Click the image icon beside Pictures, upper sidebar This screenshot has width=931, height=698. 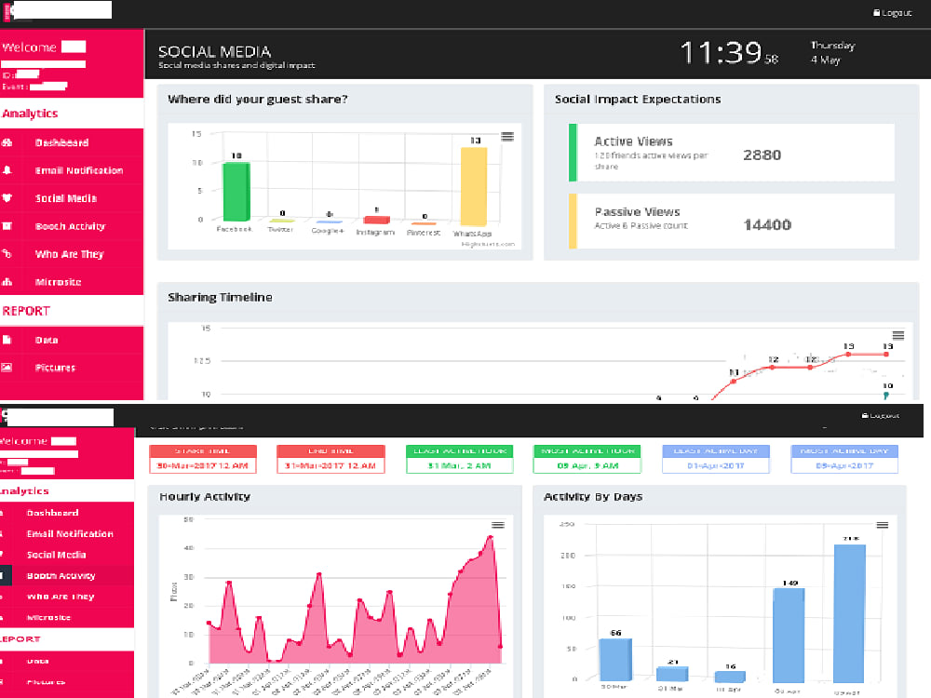(x=7, y=368)
